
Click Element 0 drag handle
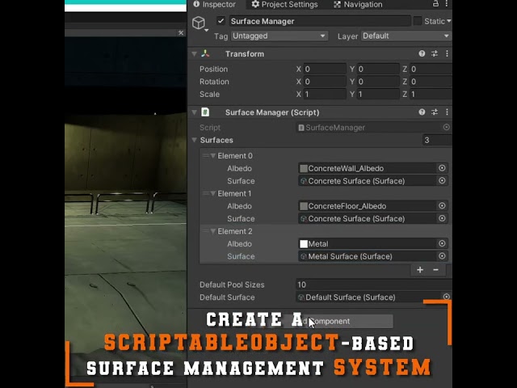tap(205, 156)
